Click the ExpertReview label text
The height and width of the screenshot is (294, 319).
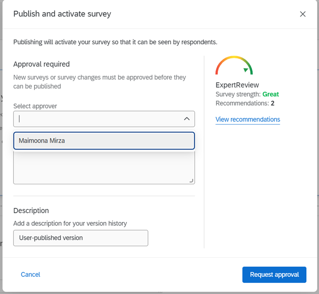[237, 85]
